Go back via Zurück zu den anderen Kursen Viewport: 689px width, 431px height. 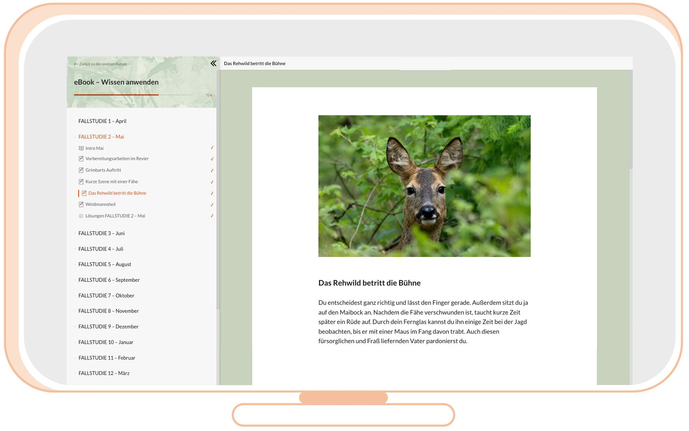103,64
